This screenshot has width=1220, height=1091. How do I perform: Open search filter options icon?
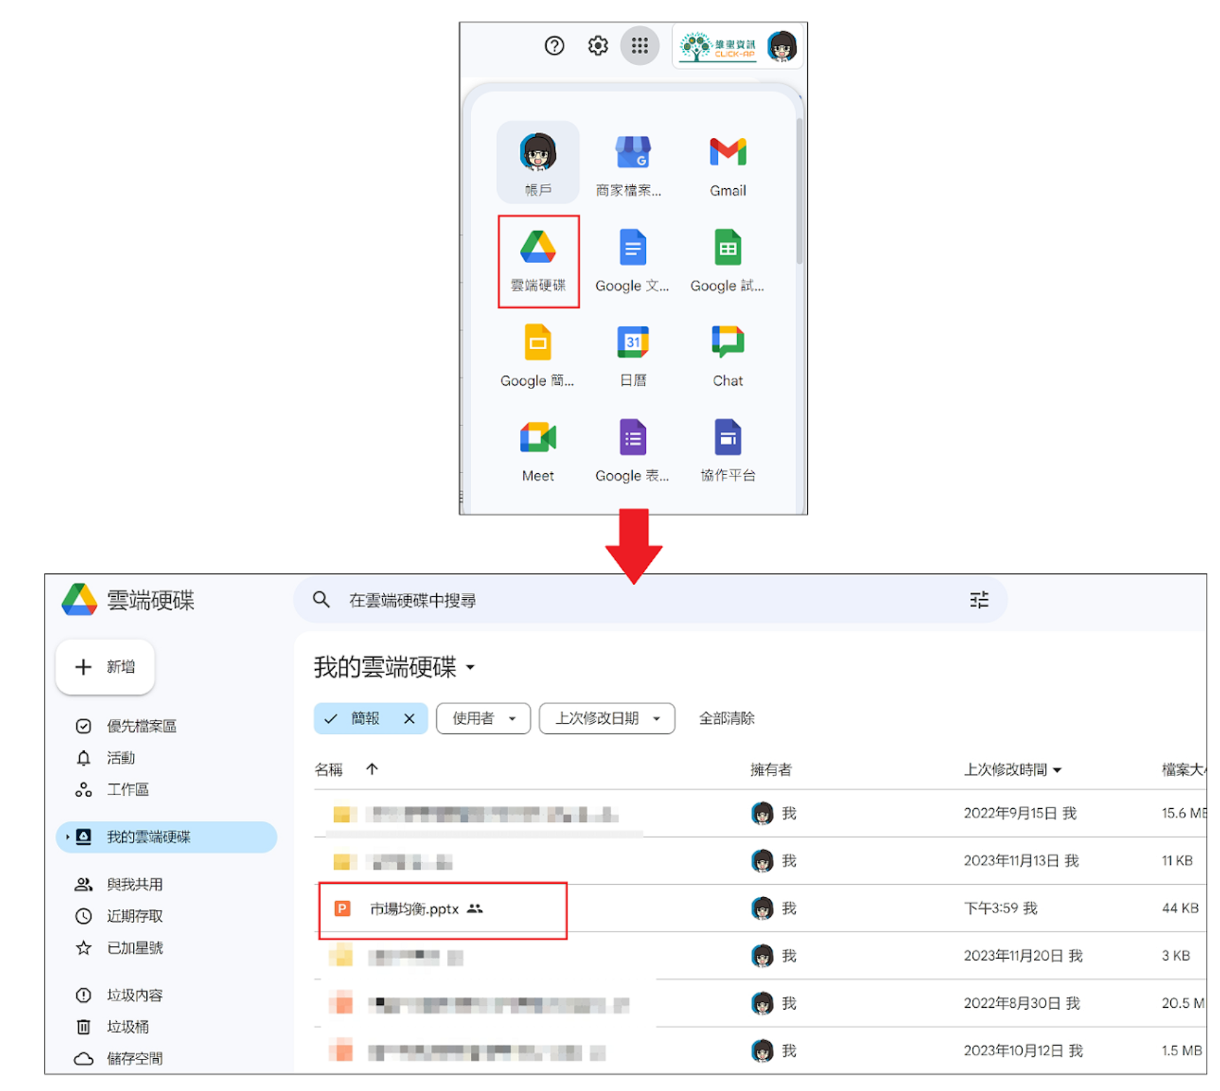(979, 600)
